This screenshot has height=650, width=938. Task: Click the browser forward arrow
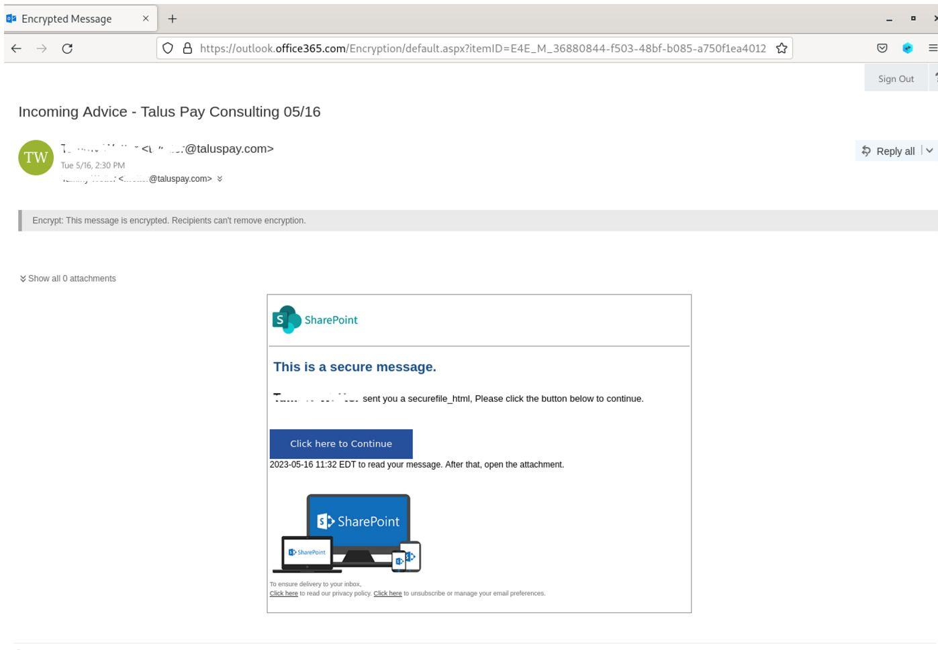click(42, 48)
